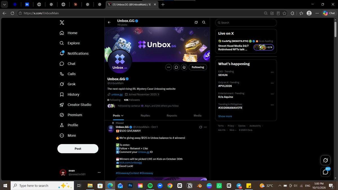Open the unbox.gg website link
The width and height of the screenshot is (338, 190).
(x=117, y=95)
